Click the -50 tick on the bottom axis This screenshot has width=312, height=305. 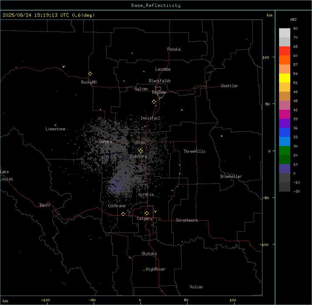click(92, 300)
